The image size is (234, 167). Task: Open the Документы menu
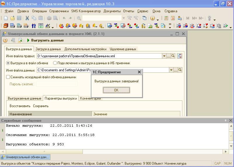tap(112, 11)
